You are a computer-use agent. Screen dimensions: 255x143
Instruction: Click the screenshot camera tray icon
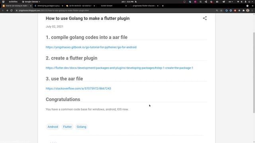[217, 2]
